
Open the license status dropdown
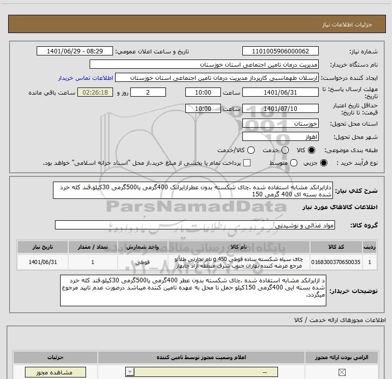(x=202, y=372)
